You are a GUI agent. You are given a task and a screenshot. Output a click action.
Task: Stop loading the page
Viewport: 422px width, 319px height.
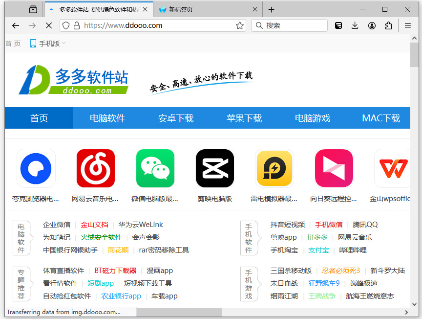(x=49, y=25)
